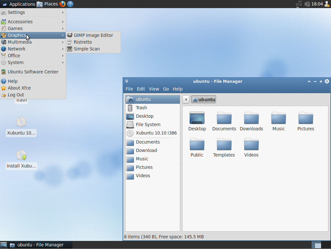
Task: Open the File menu in File Manager
Action: pos(129,89)
